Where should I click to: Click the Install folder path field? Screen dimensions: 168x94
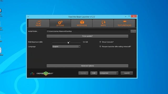click(87, 31)
